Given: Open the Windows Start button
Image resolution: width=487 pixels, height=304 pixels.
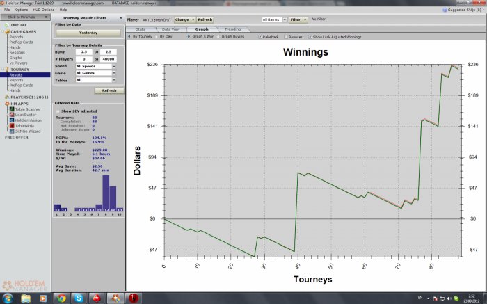Looking at the screenshot, I should (x=7, y=298).
